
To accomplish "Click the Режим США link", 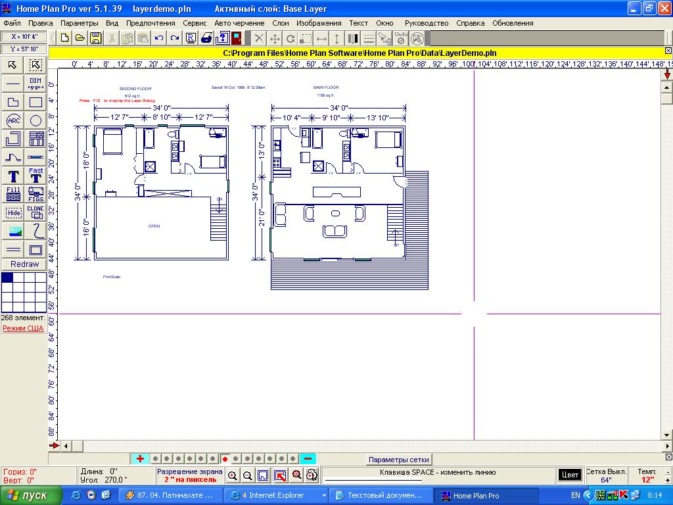I will [23, 328].
